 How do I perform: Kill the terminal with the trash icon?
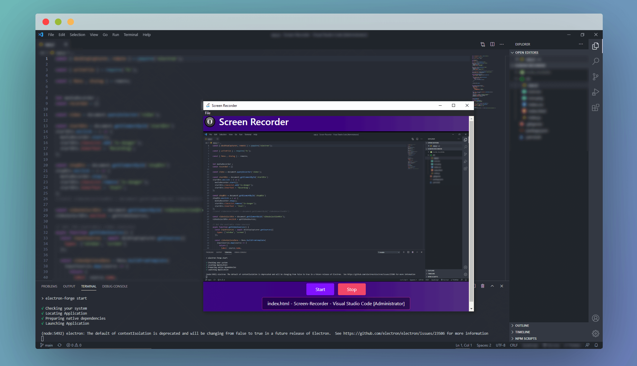482,286
